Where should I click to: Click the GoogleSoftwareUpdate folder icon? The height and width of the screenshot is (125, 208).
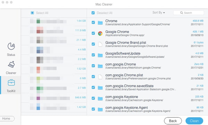pyautogui.click(x=100, y=55)
